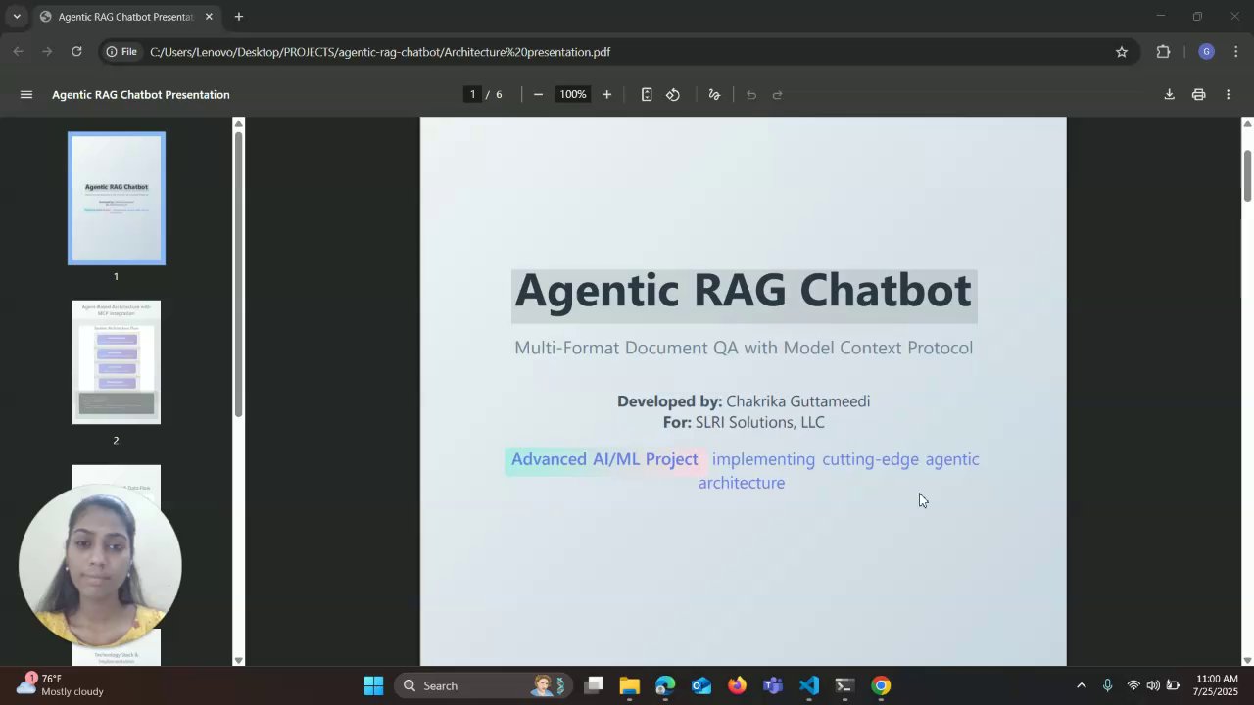The image size is (1254, 705).
Task: Click the zoom out minus icon
Action: (538, 95)
